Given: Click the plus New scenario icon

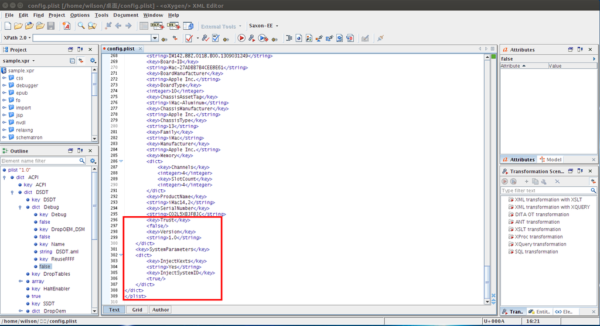Looking at the screenshot, I should 527,182.
